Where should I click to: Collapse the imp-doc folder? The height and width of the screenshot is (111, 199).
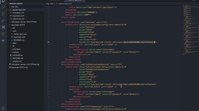click(10, 7)
